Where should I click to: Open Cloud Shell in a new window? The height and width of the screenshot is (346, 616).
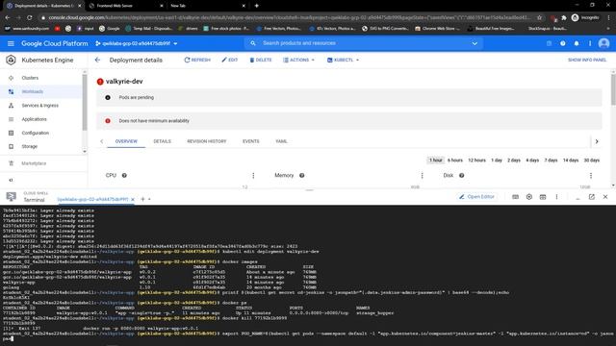pyautogui.click(x=591, y=197)
